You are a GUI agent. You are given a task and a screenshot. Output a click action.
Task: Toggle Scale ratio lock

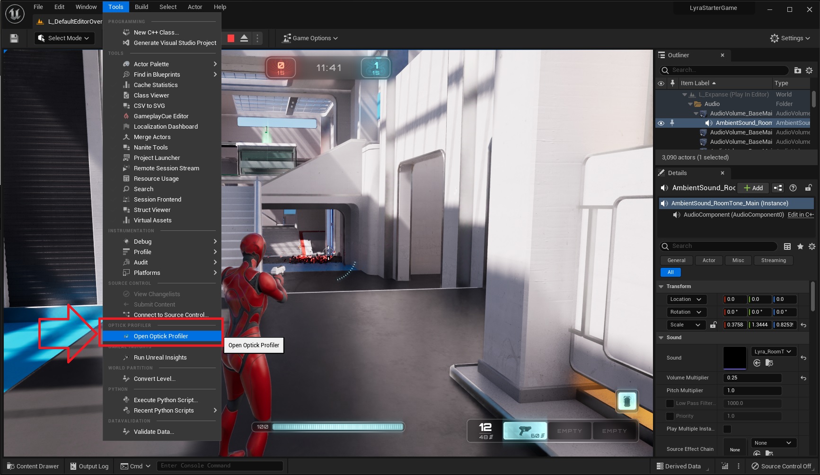point(714,325)
